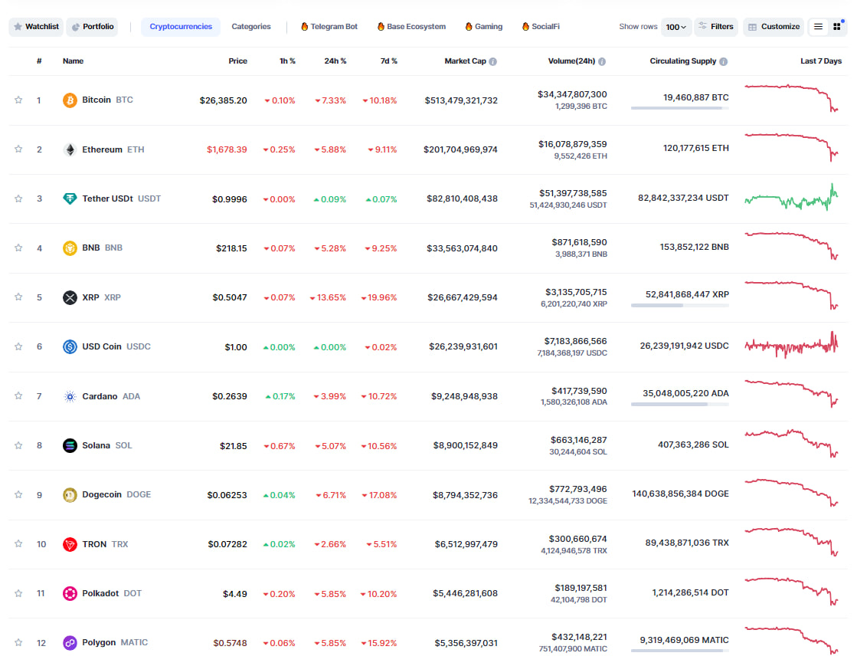Open Show rows 100 dropdown

(676, 27)
